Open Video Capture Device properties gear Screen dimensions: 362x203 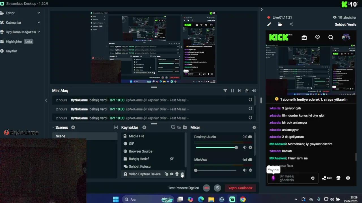coord(182,174)
